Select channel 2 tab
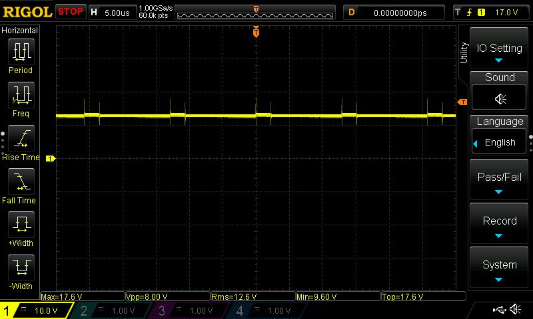 (111, 310)
